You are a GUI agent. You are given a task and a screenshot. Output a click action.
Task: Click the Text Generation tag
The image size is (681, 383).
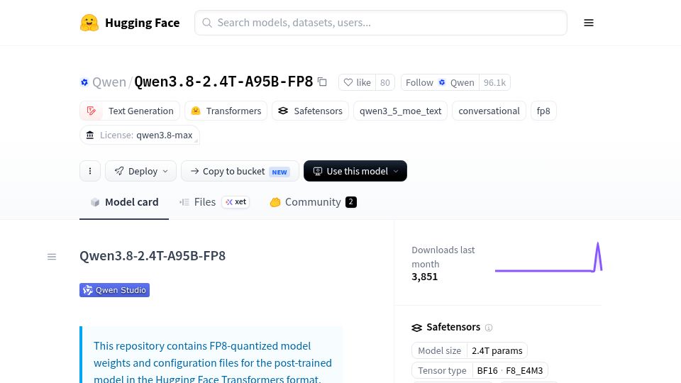(129, 111)
